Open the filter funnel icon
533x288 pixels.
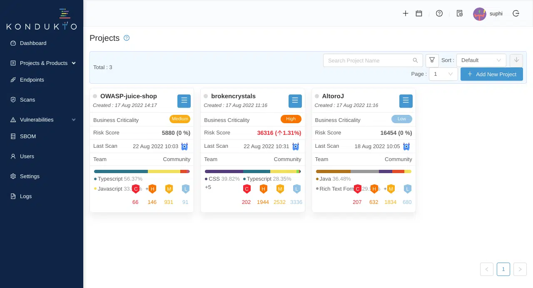point(432,60)
